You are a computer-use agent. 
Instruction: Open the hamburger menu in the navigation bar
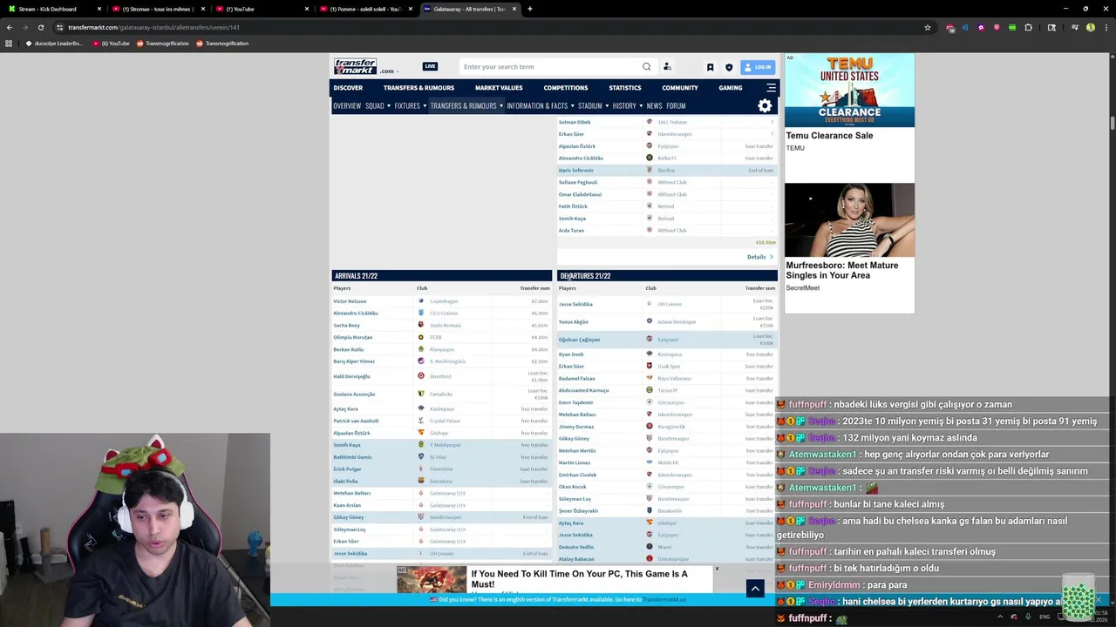click(x=771, y=88)
